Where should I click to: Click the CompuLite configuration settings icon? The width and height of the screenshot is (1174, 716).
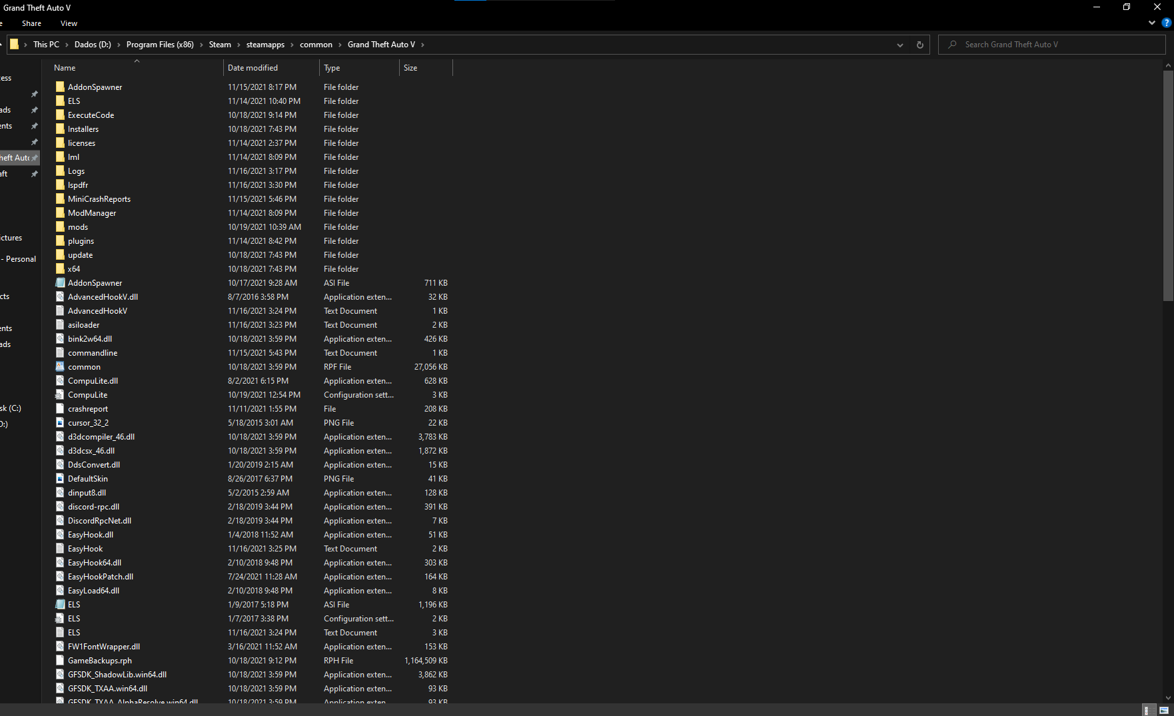pyautogui.click(x=60, y=394)
